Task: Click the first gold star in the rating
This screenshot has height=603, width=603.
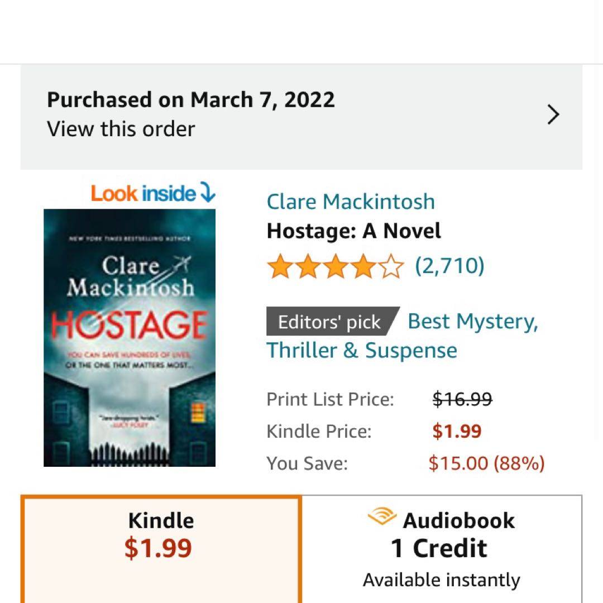Action: point(278,266)
